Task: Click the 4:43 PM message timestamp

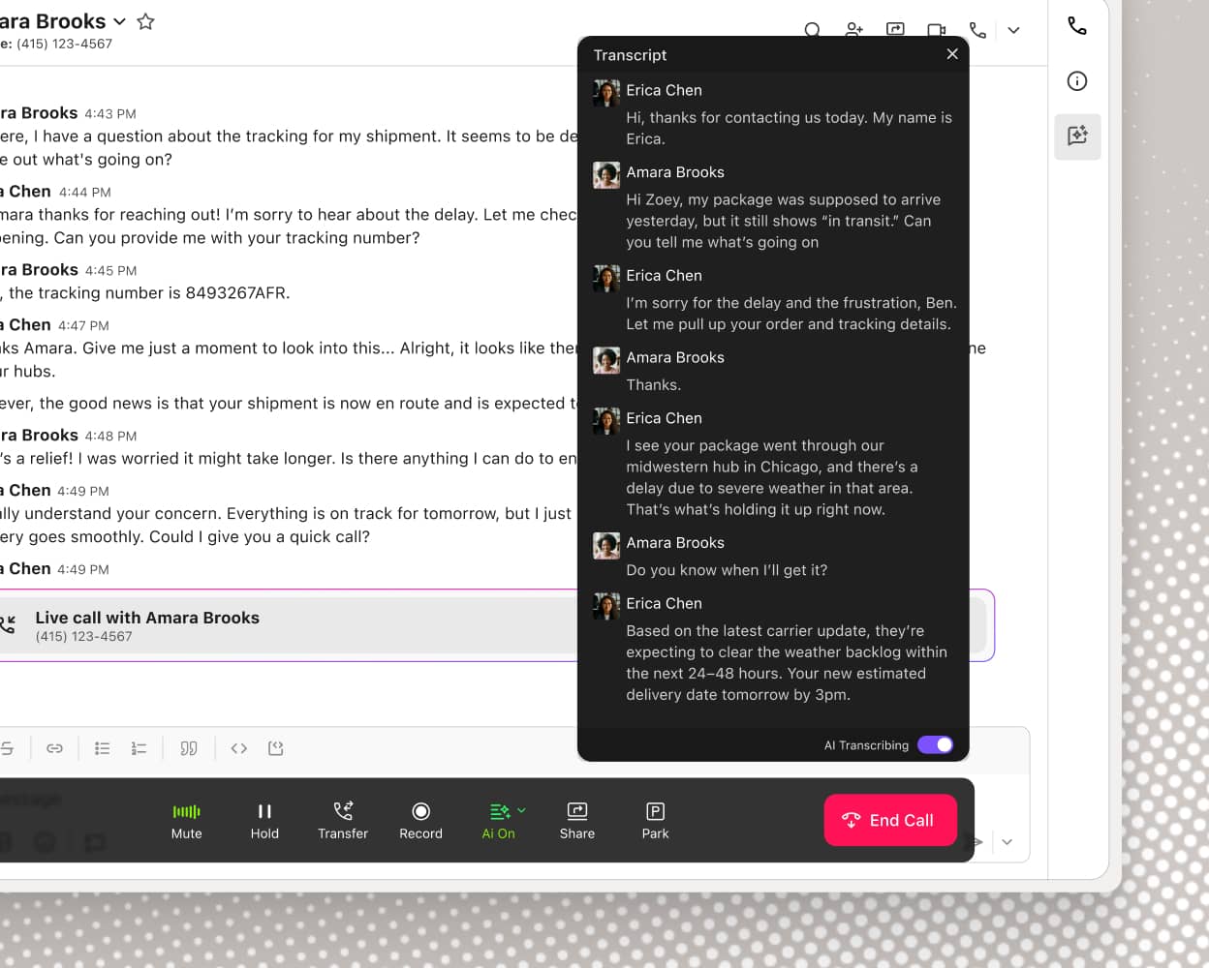Action: coord(110,114)
